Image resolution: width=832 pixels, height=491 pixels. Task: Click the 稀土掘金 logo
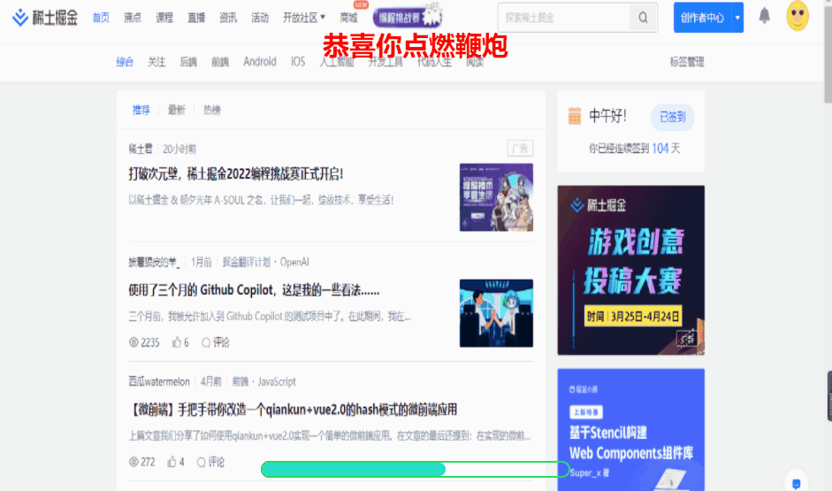tap(45, 18)
